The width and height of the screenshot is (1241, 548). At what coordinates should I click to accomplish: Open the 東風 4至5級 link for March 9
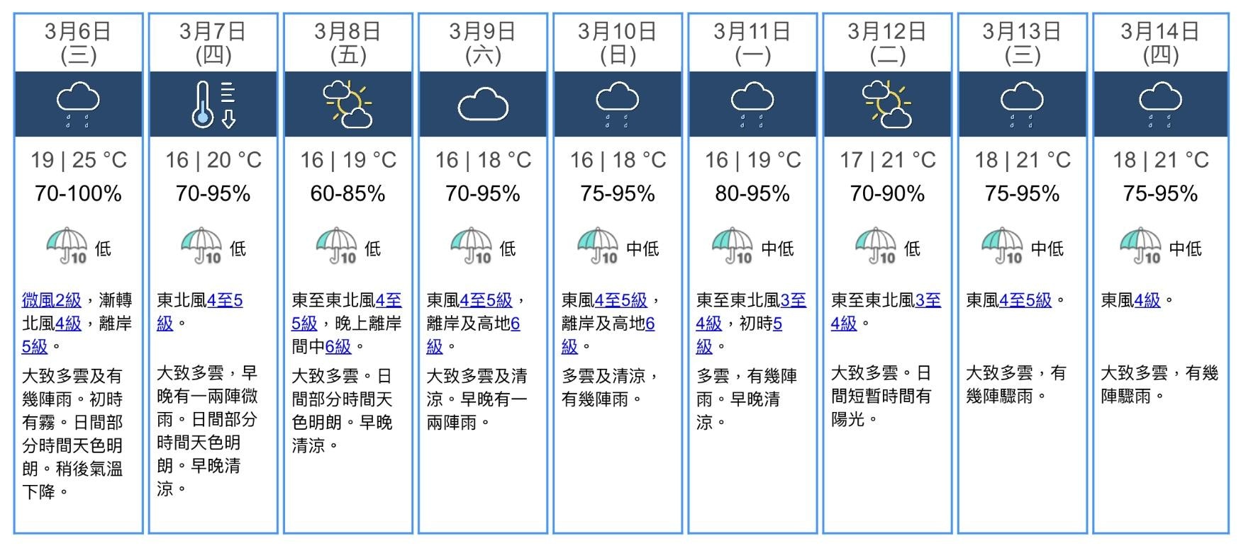click(486, 300)
